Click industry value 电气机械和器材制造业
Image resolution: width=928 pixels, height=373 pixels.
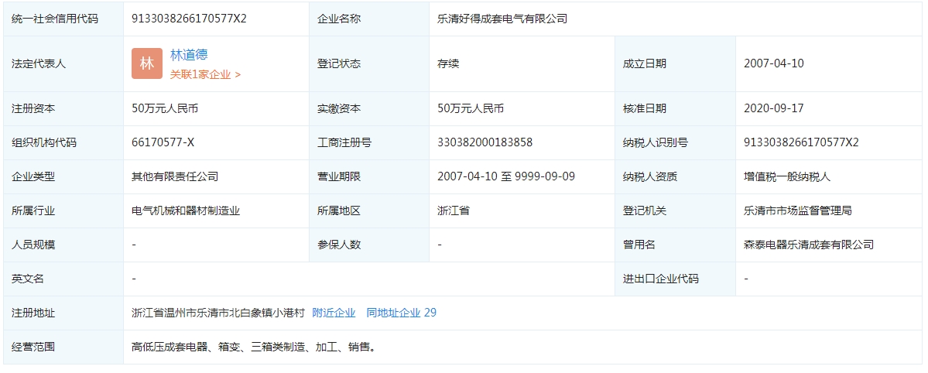click(x=186, y=210)
